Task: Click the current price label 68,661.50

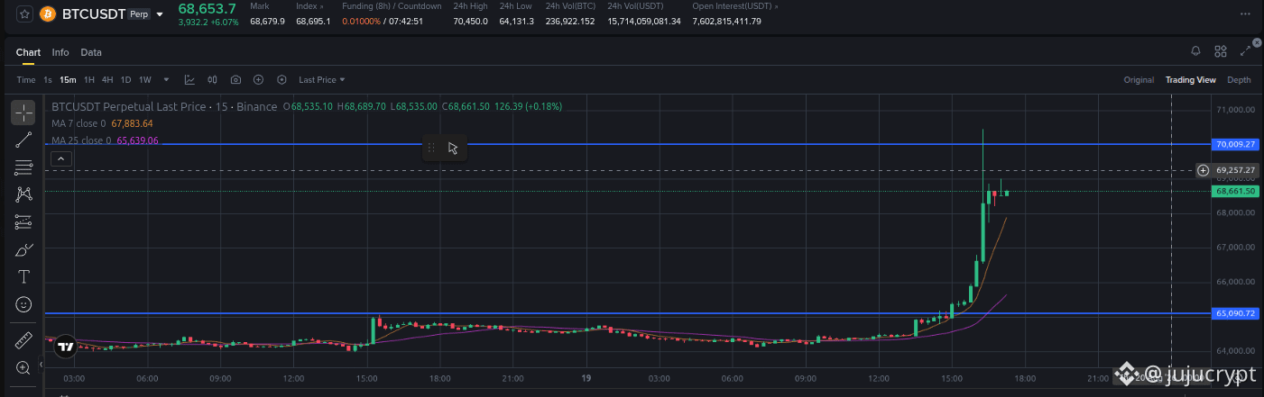Action: point(1236,191)
